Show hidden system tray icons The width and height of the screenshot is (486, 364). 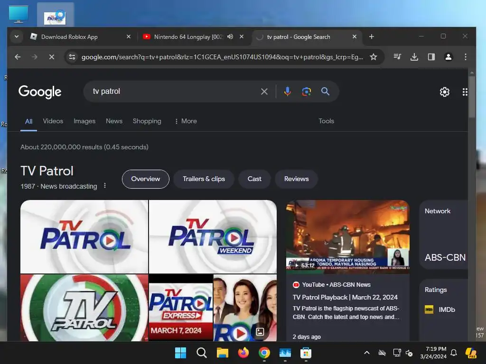click(367, 353)
